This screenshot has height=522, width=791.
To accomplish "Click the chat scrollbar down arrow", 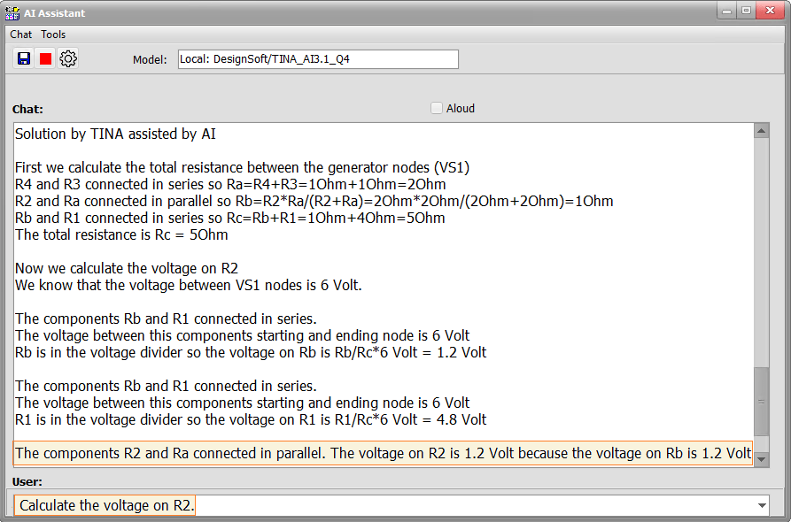I will [761, 459].
